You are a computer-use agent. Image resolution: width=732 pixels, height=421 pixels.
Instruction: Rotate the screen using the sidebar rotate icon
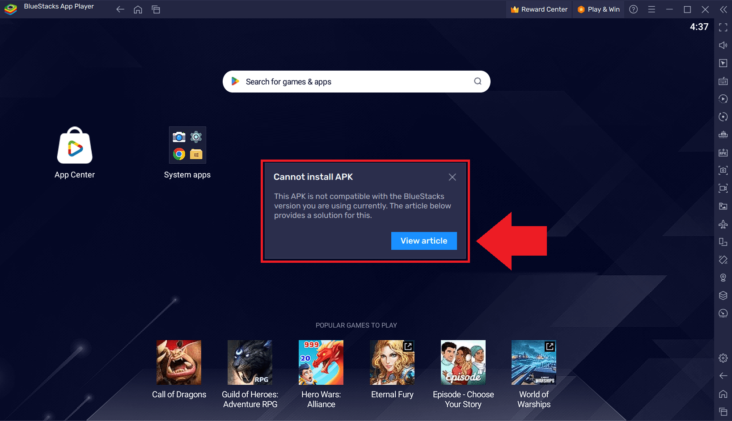(x=723, y=117)
